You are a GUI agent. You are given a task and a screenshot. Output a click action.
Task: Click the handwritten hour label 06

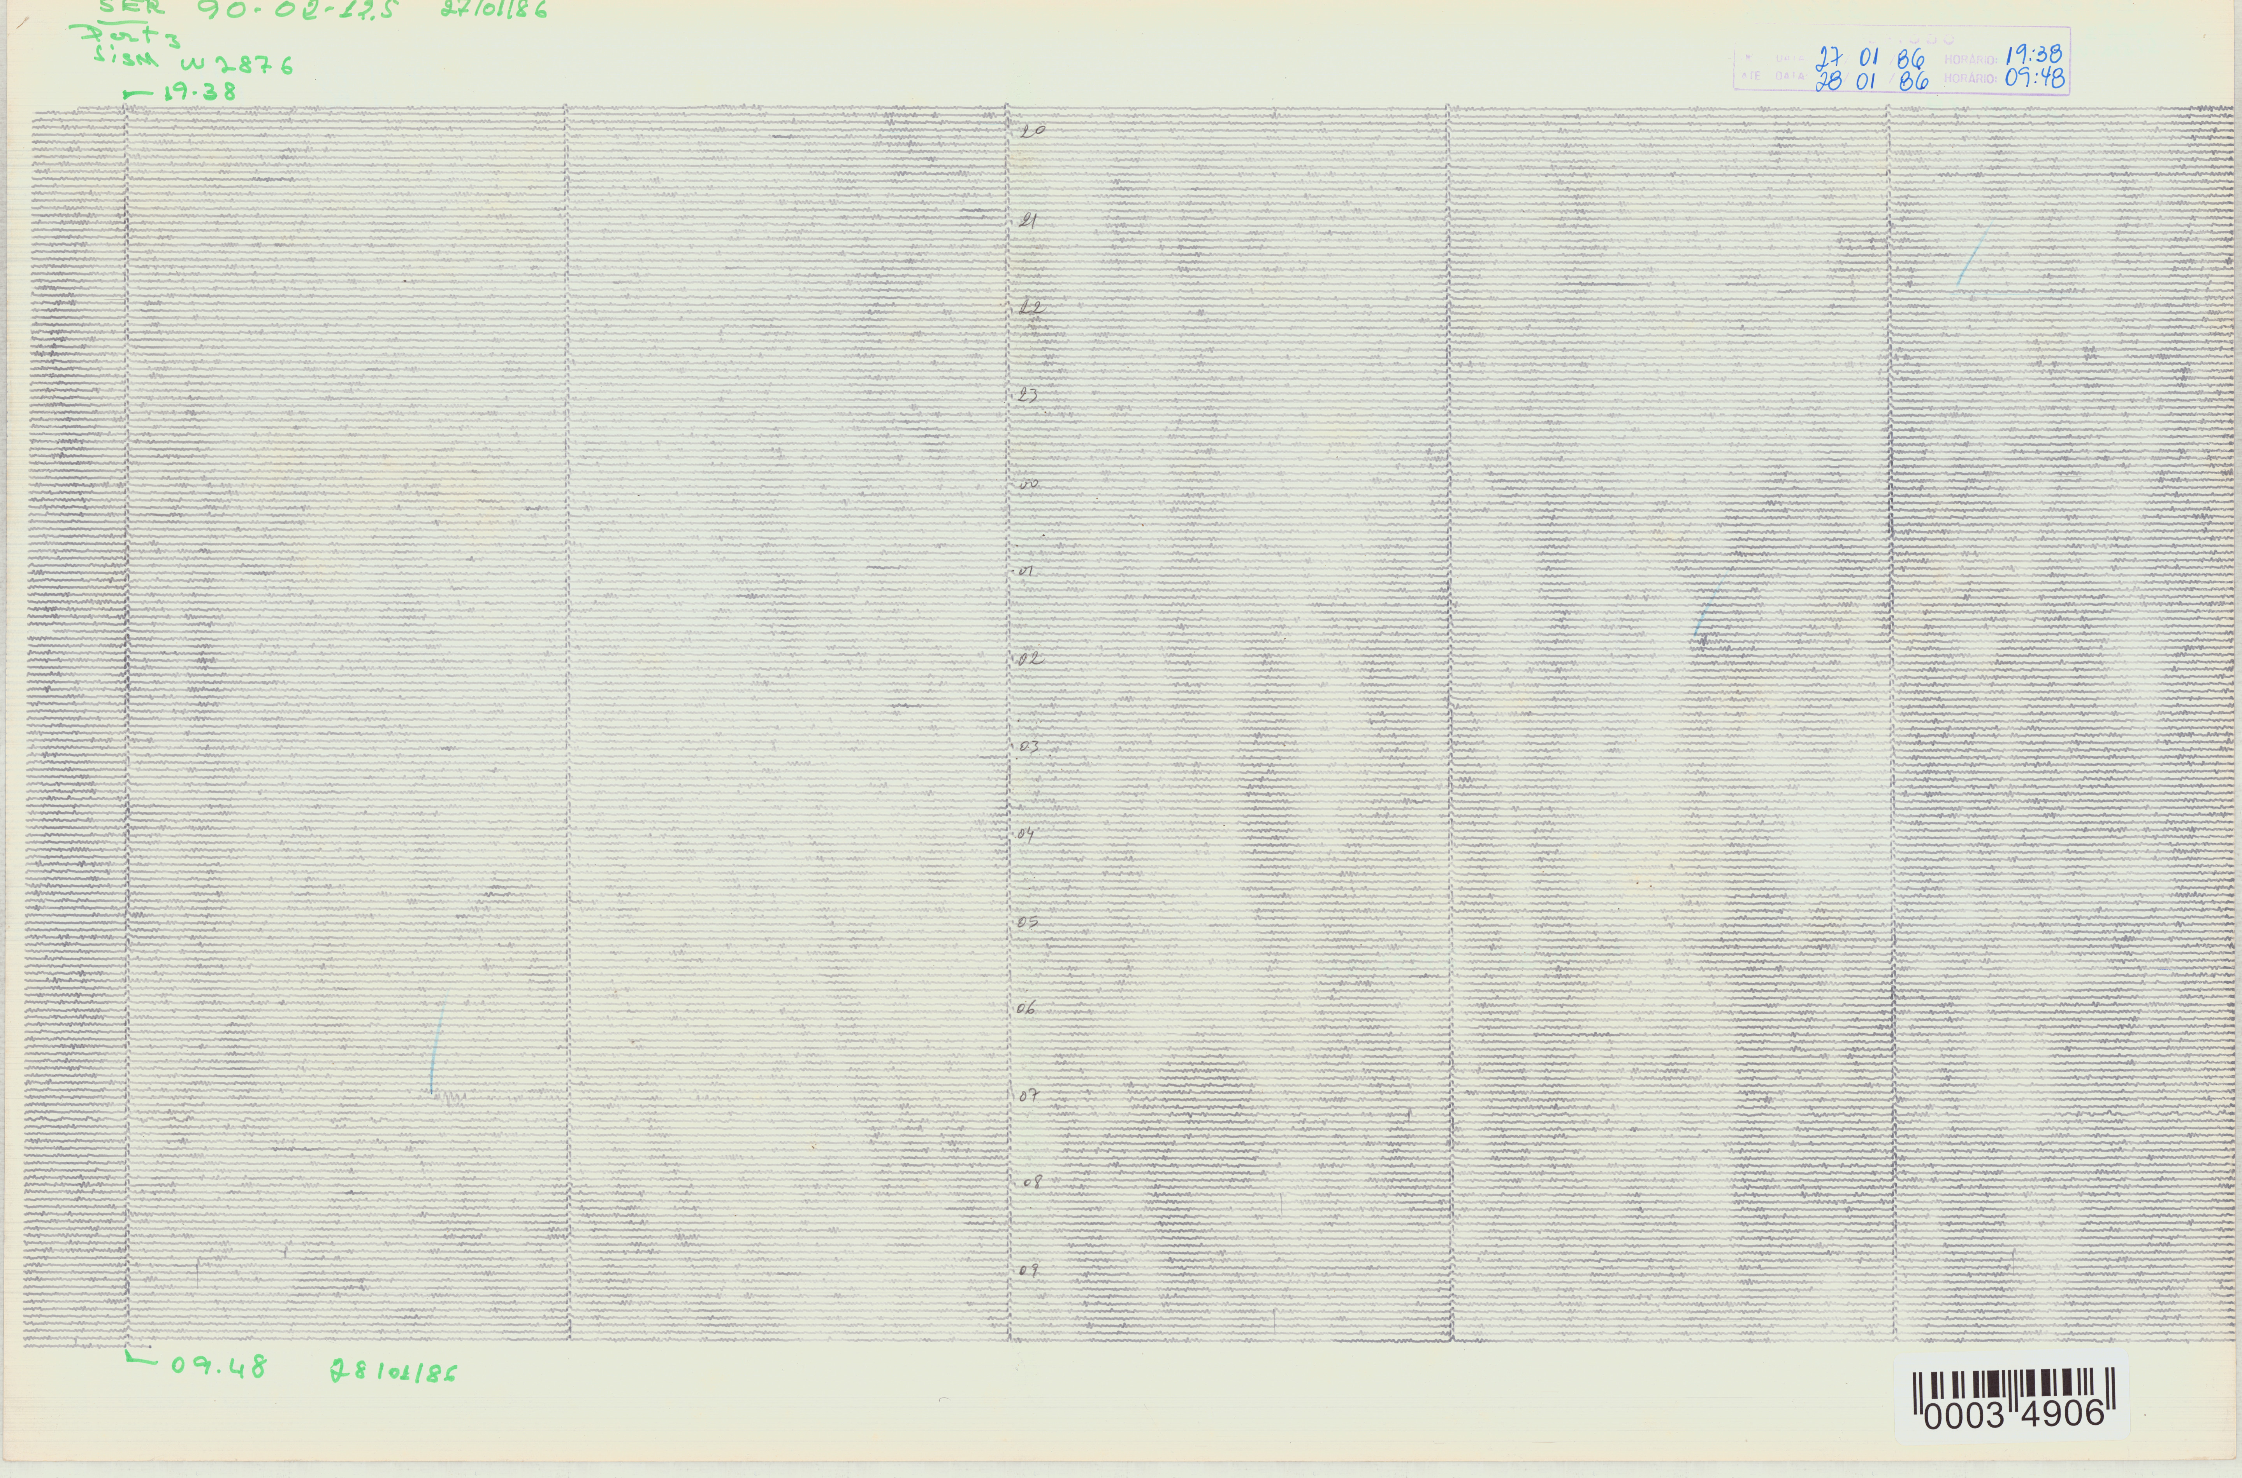(1026, 1008)
